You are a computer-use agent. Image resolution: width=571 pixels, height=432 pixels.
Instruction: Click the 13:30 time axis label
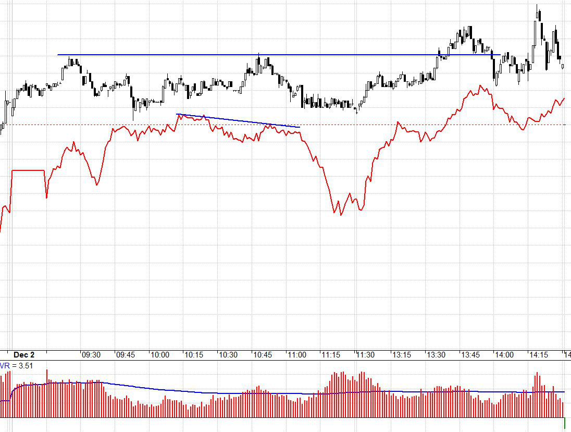(x=436, y=355)
